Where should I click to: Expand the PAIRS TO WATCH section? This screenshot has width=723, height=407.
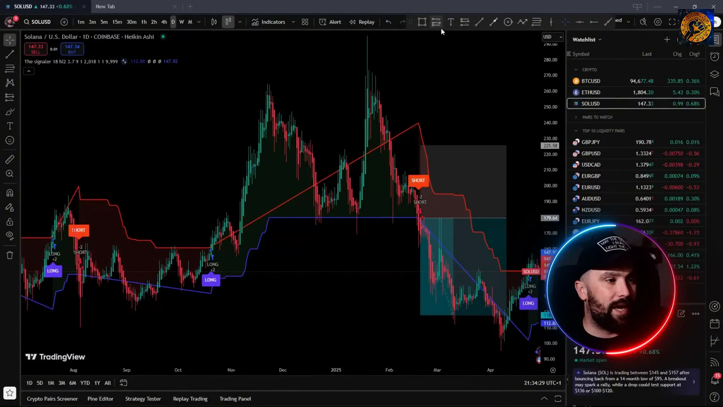click(x=576, y=117)
